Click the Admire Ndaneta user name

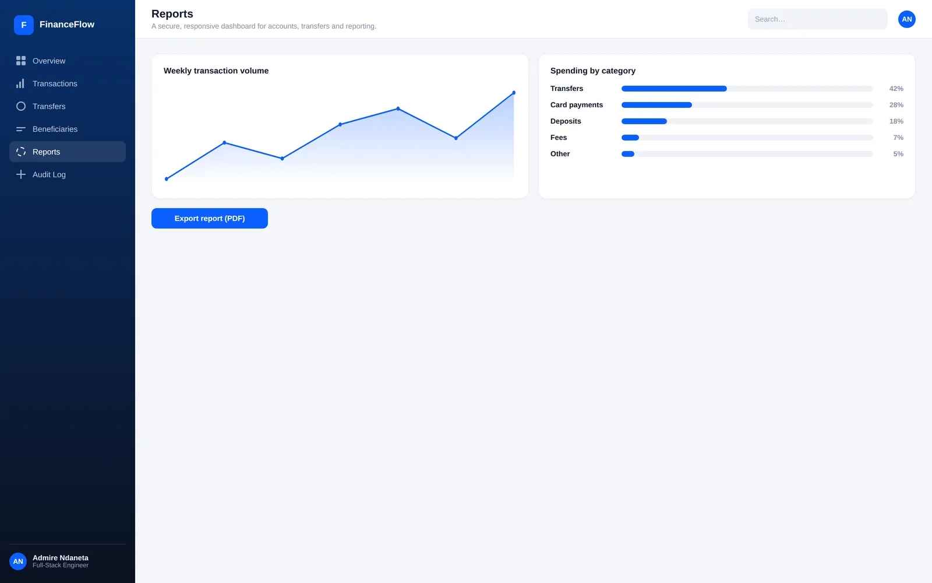61,558
